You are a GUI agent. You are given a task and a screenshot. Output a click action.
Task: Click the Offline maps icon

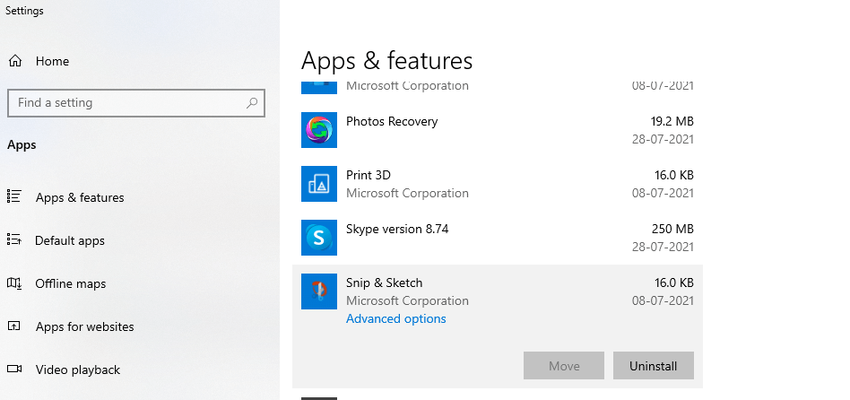click(x=14, y=283)
